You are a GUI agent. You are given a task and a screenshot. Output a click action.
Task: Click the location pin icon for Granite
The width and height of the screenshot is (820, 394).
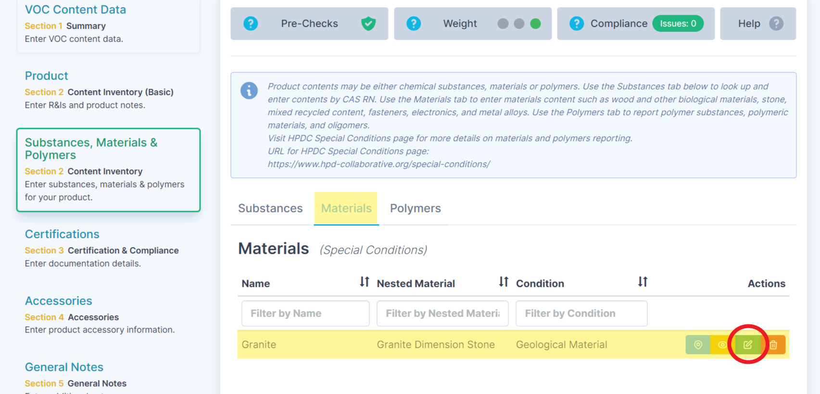pyautogui.click(x=698, y=345)
